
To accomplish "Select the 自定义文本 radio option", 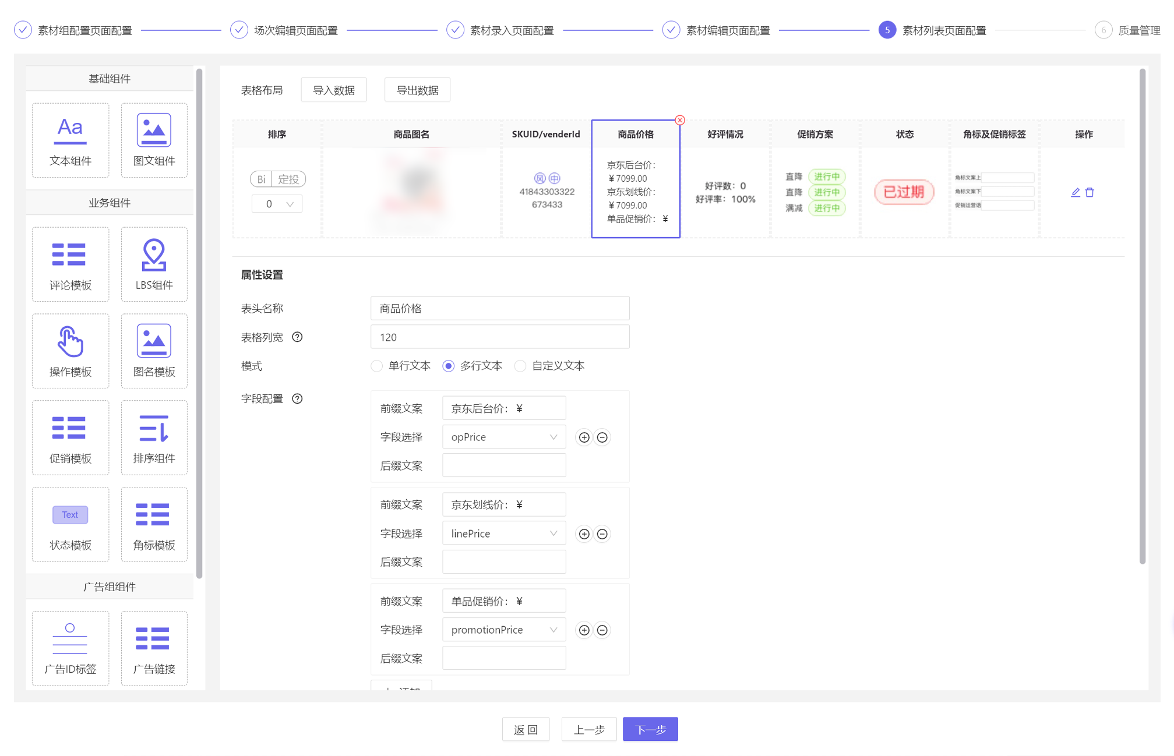I will (x=520, y=366).
